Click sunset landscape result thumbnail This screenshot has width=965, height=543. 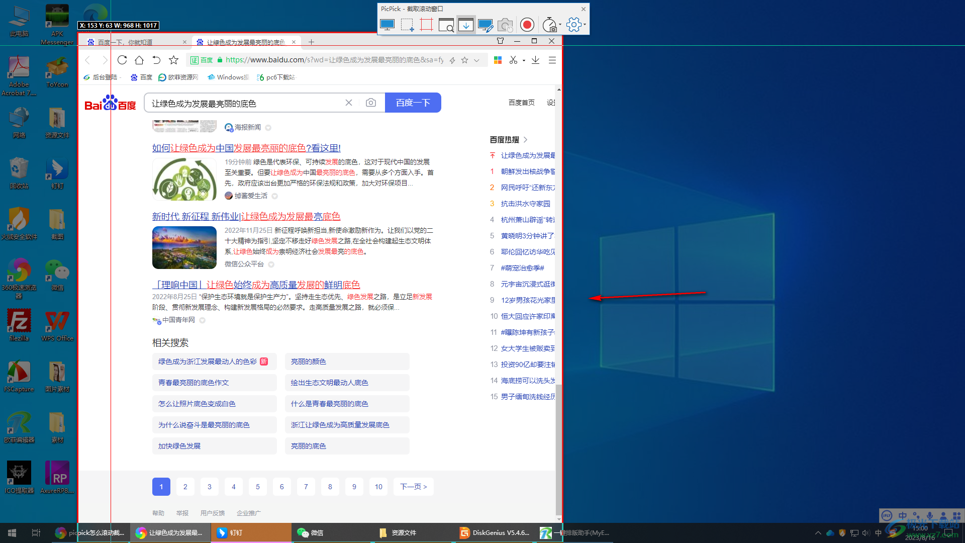184,247
